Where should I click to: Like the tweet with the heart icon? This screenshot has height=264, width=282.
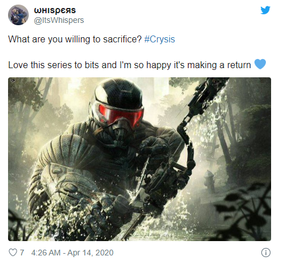(x=13, y=253)
